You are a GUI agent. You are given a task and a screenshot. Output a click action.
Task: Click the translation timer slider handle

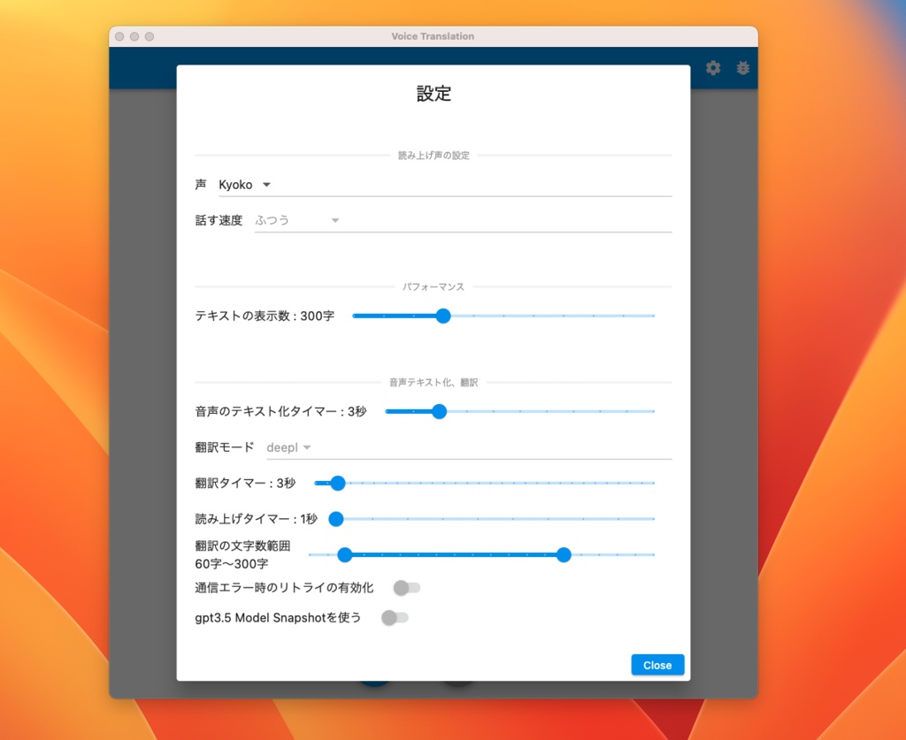337,483
